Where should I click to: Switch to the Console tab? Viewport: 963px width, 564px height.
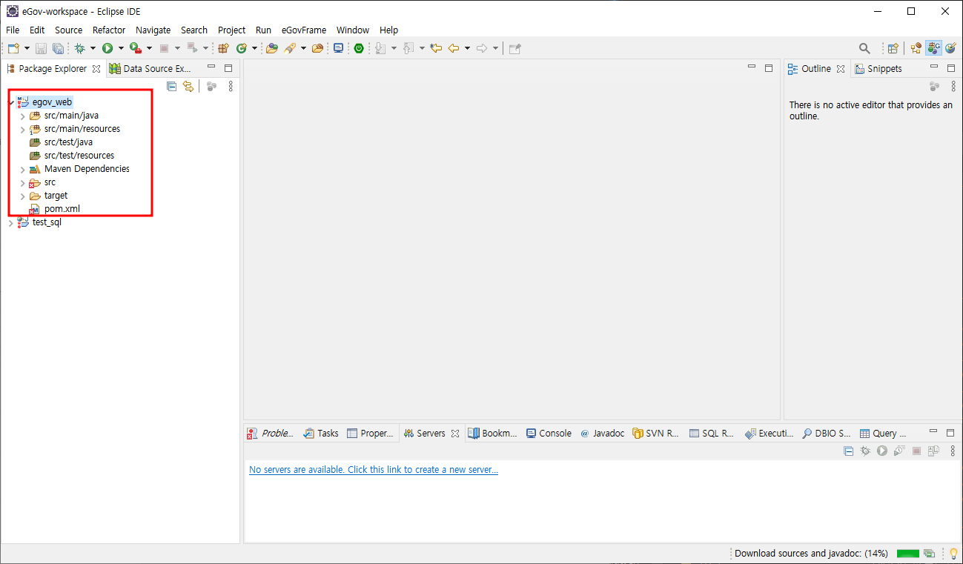pyautogui.click(x=549, y=433)
